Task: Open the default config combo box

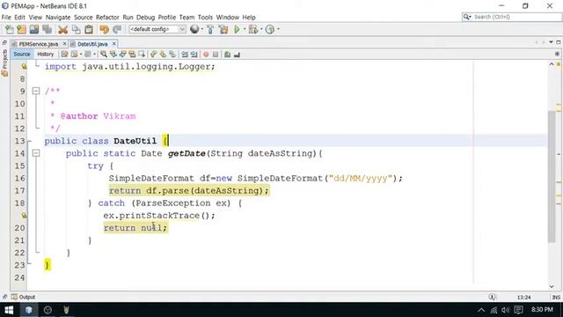Action: 157,29
